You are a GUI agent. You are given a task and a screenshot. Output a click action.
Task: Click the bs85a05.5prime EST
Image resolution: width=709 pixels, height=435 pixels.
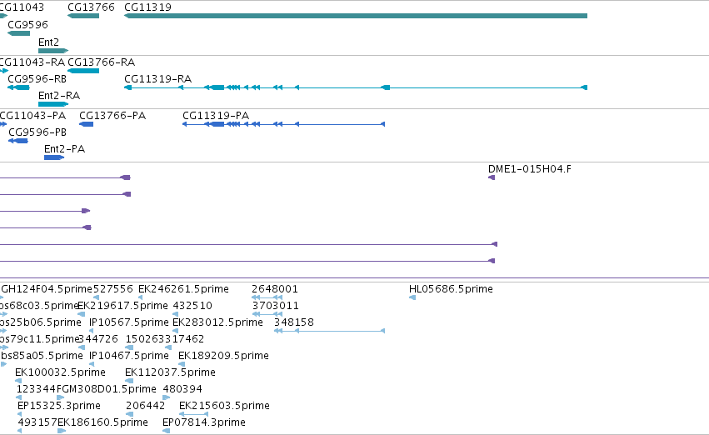3,364
